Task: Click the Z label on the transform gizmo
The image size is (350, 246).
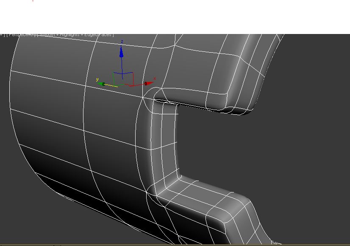Action: point(122,42)
